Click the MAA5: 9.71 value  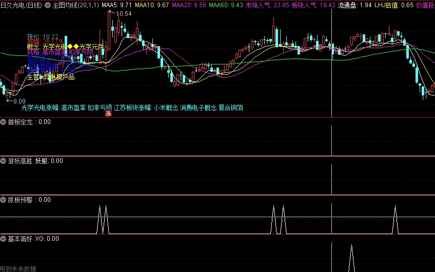point(116,5)
